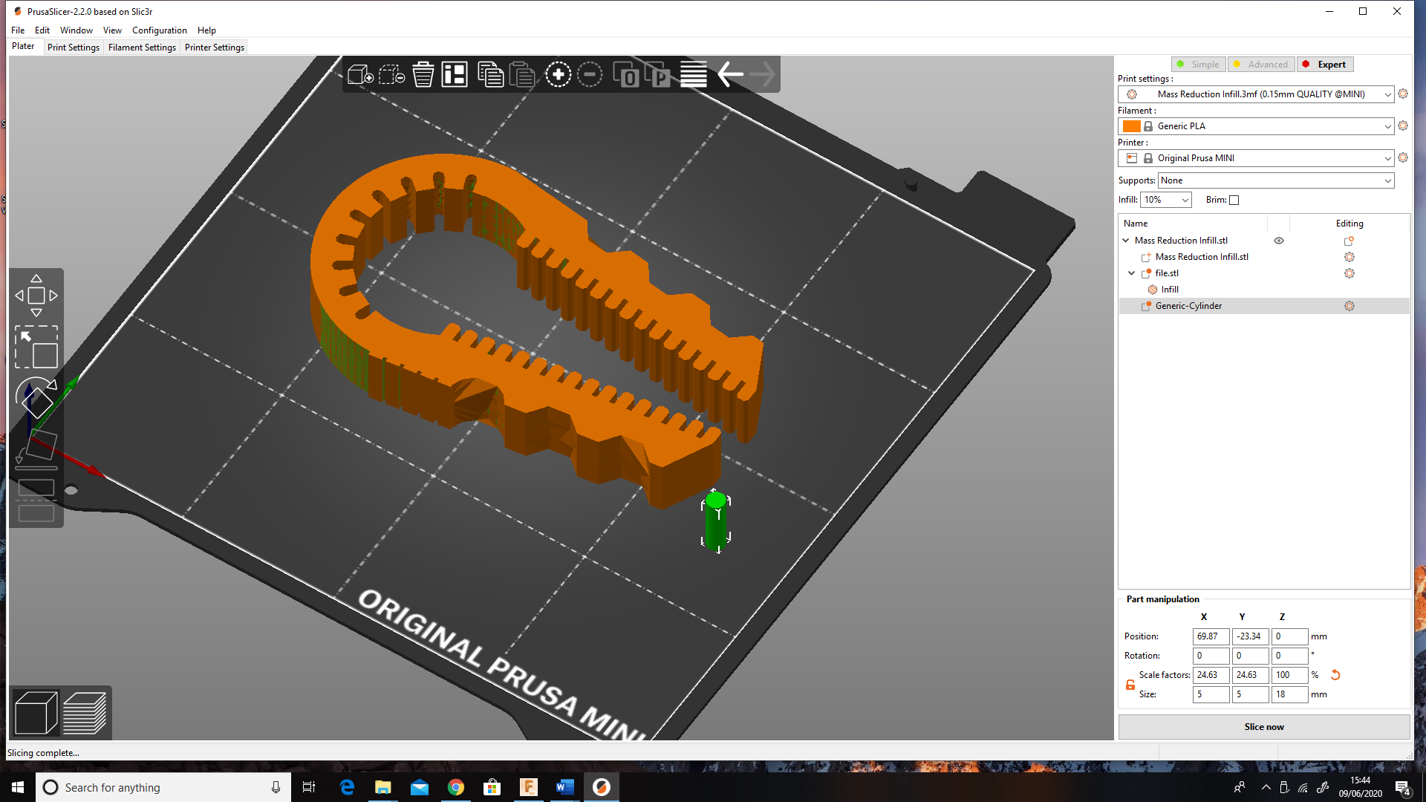The width and height of the screenshot is (1426, 802).
Task: Enable the Brim checkbox
Action: 1234,200
